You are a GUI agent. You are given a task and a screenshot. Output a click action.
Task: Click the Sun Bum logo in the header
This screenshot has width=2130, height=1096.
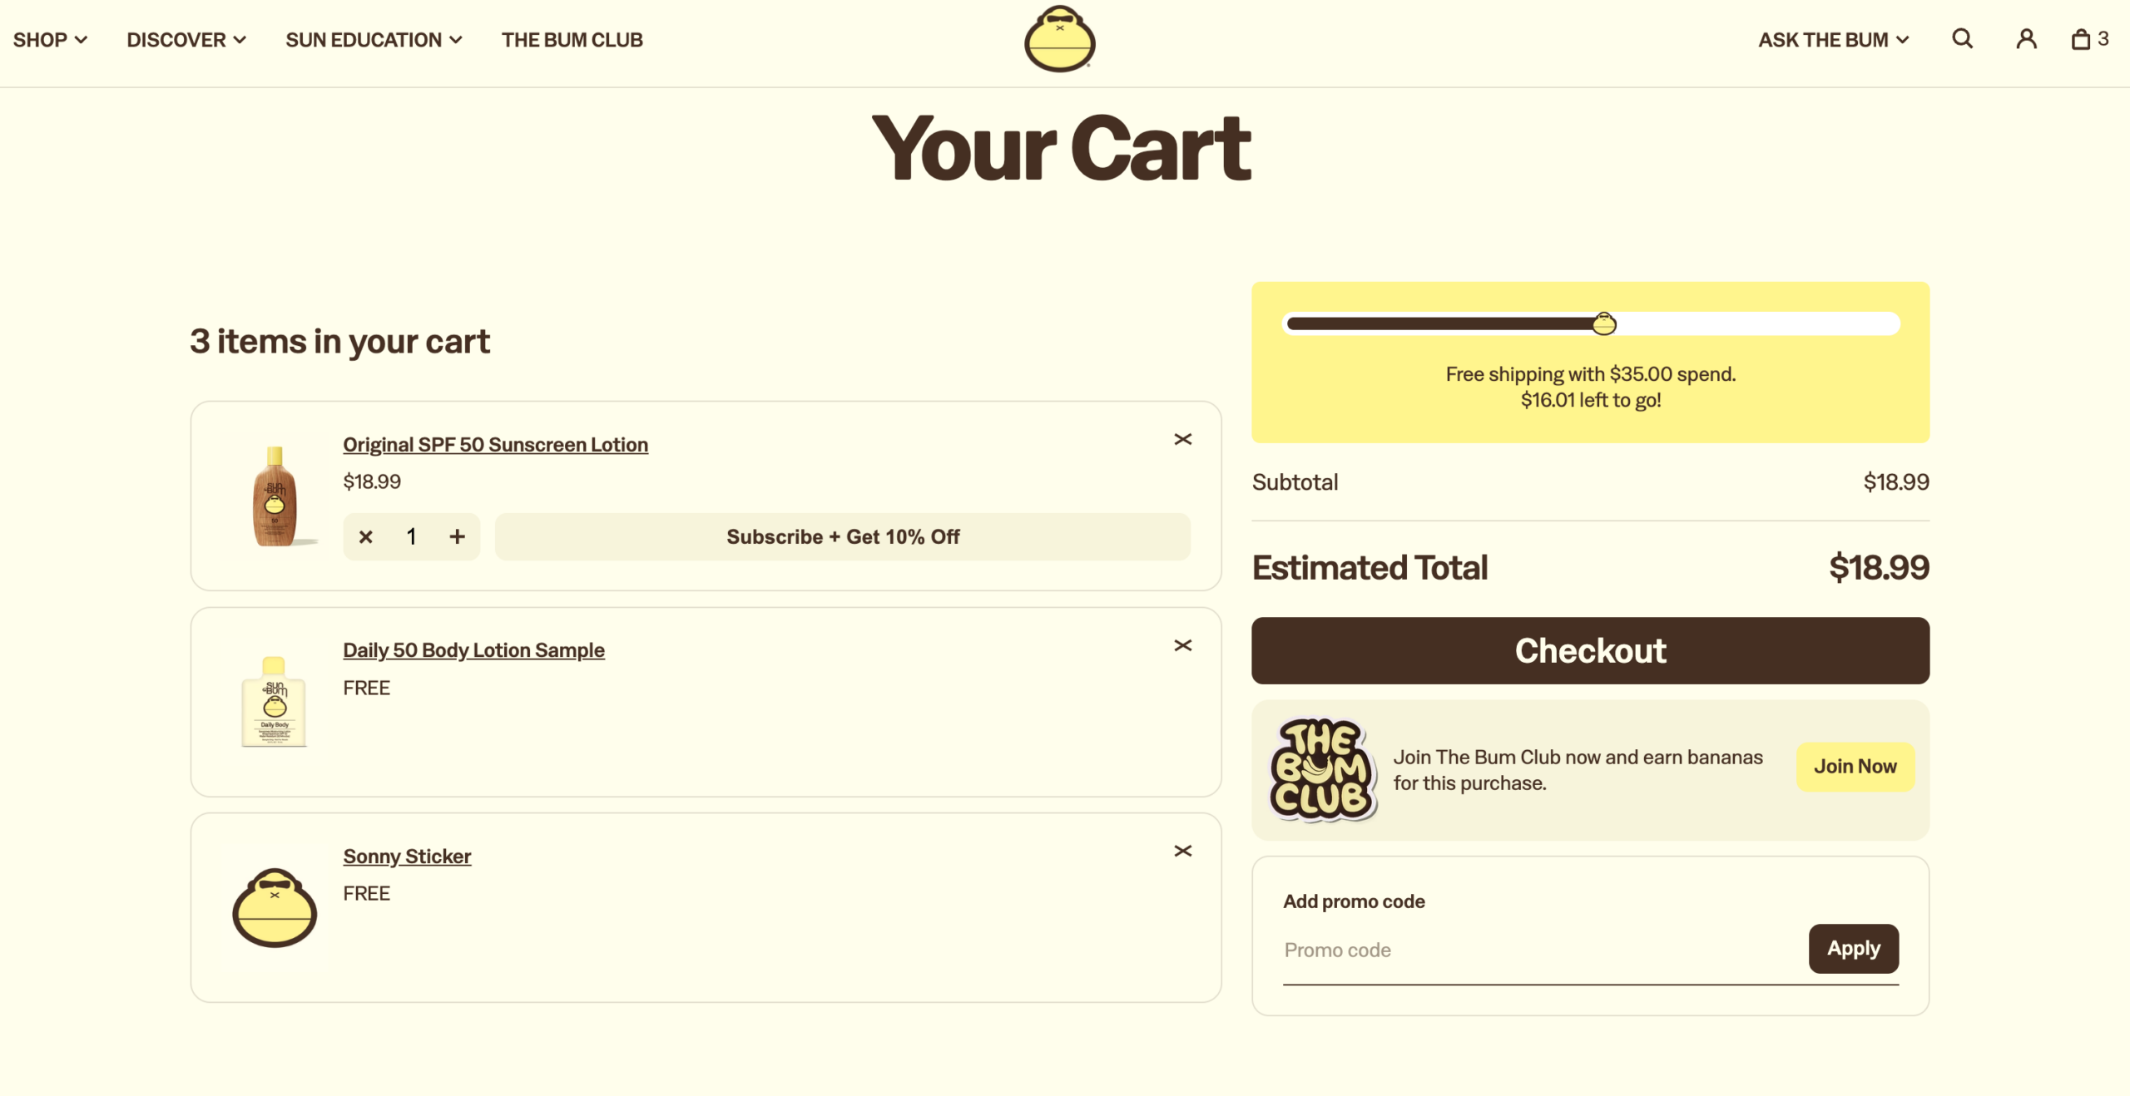click(x=1059, y=39)
